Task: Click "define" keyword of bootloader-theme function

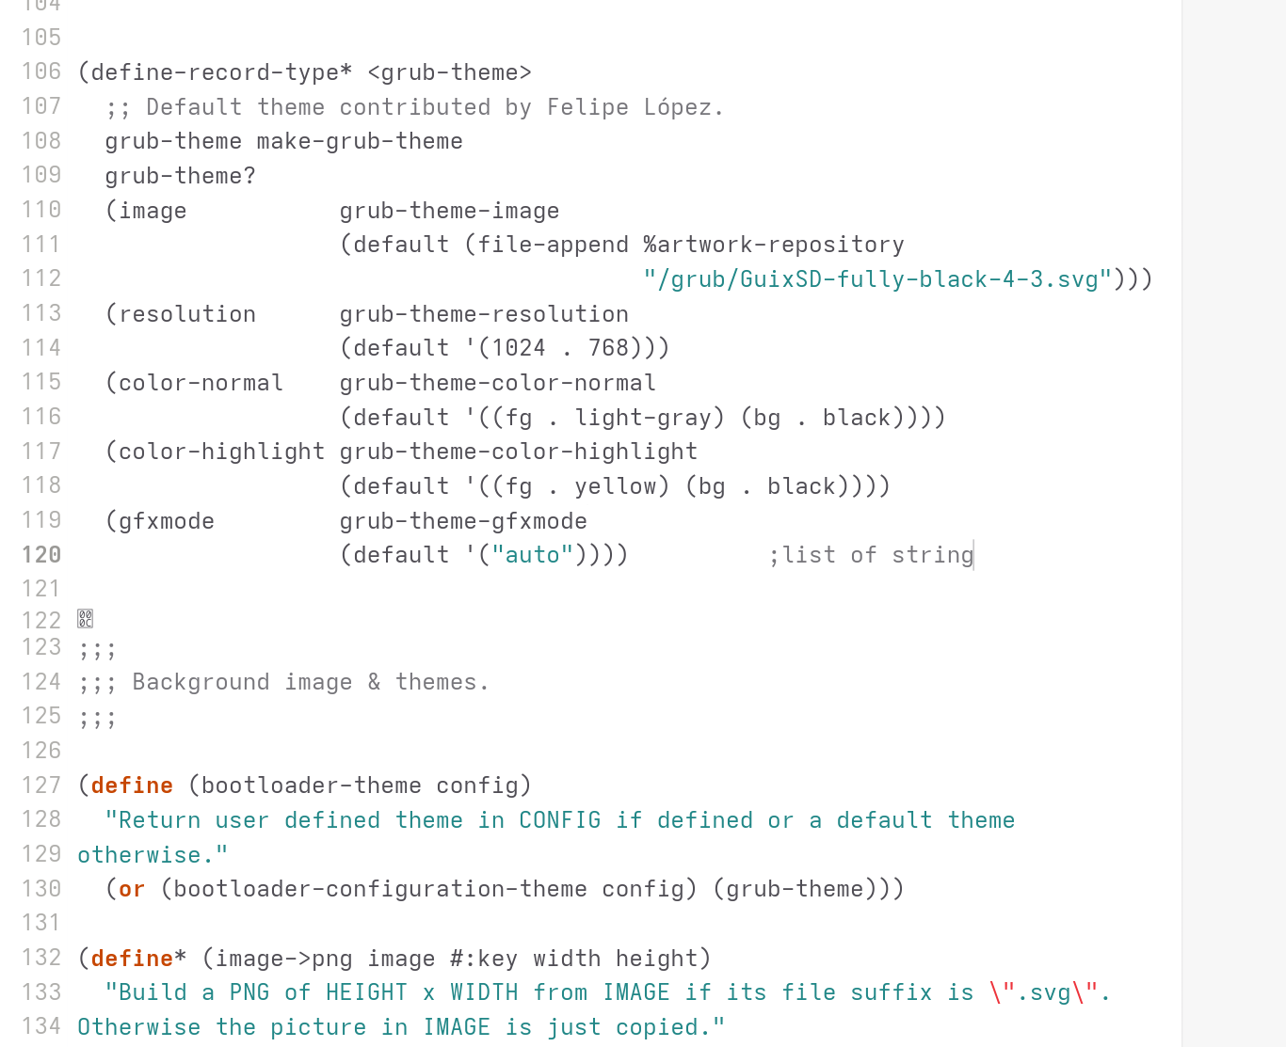Action: pos(132,785)
